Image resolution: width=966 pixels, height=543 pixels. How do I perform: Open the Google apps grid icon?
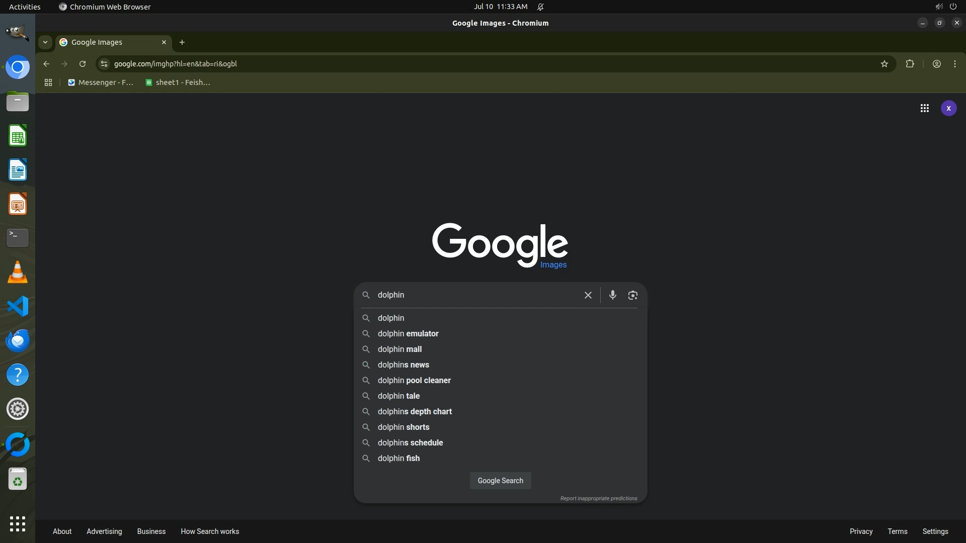click(x=924, y=108)
